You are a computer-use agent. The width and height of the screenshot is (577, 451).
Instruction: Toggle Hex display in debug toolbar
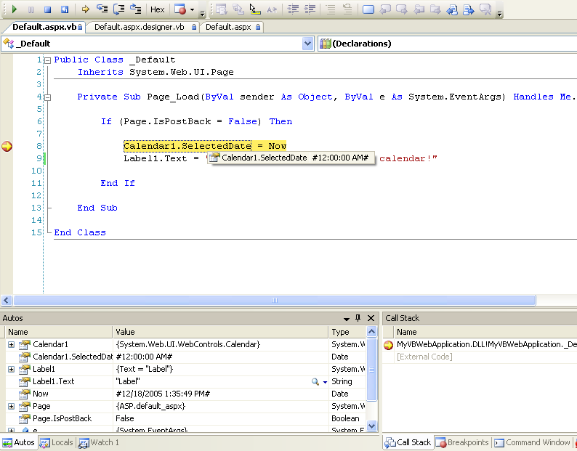157,9
